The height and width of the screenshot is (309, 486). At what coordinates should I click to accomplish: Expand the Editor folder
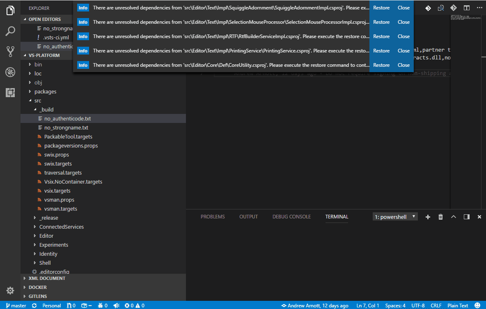[35, 236]
